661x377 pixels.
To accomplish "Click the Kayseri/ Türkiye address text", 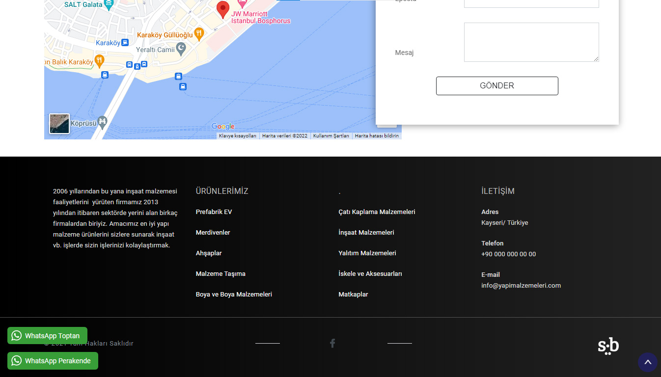I will pyautogui.click(x=505, y=223).
